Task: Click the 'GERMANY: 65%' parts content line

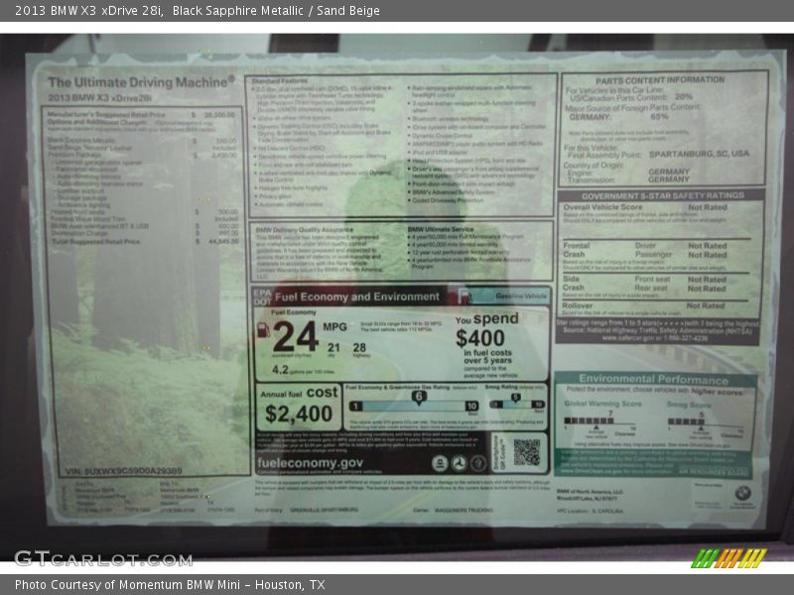Action: 618,117
